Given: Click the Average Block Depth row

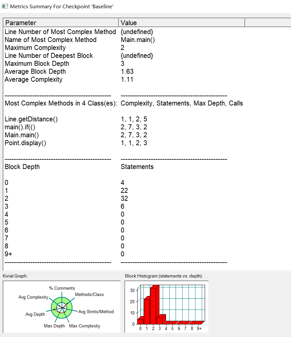Looking at the screenshot, I should coord(147,71).
